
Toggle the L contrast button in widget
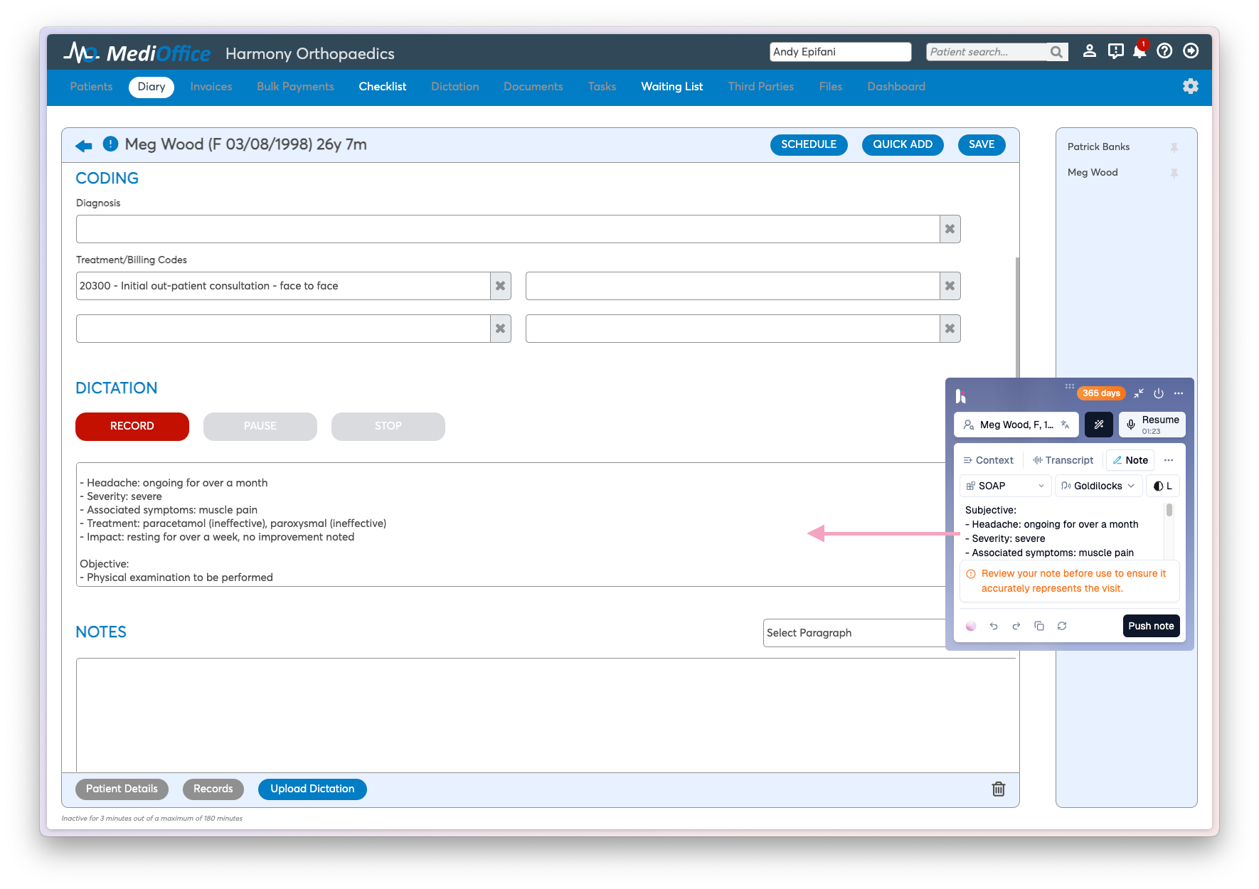coord(1162,486)
